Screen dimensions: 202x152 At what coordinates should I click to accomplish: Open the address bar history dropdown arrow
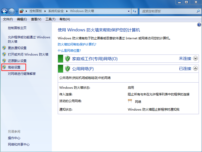129,11
